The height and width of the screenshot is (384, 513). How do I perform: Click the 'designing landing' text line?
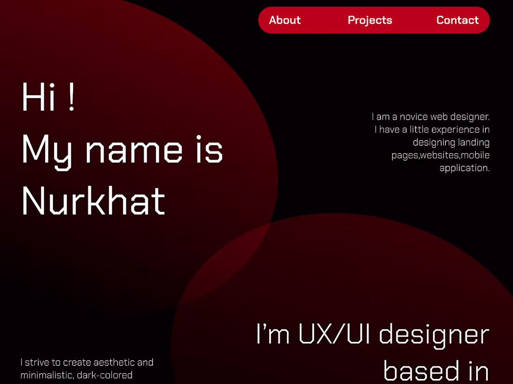point(451,143)
